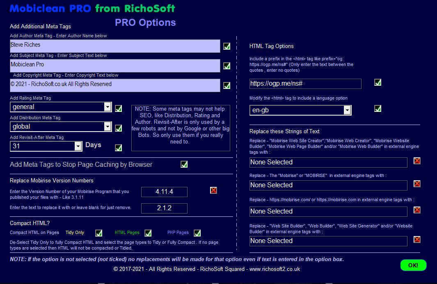Toggle the language option checkbox
The image size is (437, 284).
point(378,109)
